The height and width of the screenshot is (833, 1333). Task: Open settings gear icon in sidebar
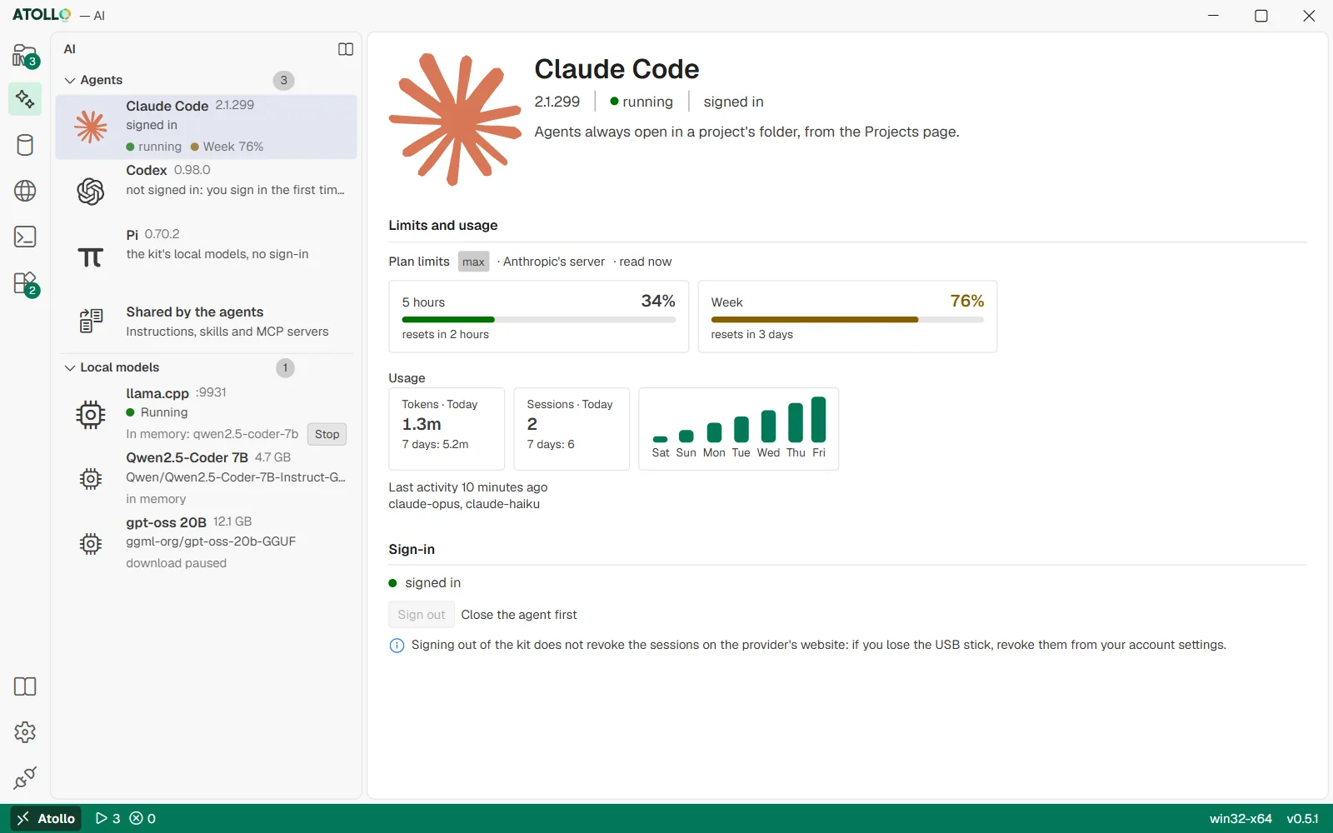pyautogui.click(x=25, y=732)
